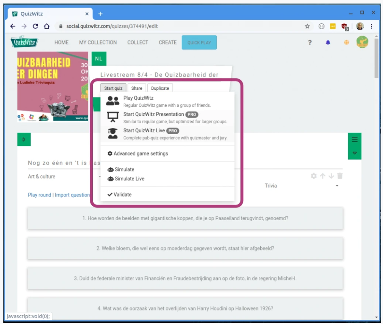
Task: Open the Trivia type dropdown
Action: pos(302,186)
